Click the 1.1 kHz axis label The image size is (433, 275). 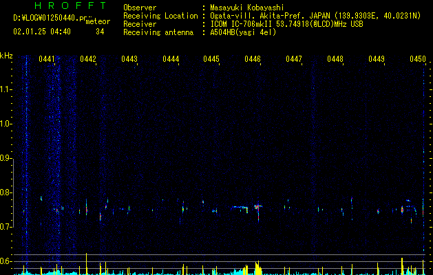pyautogui.click(x=6, y=89)
